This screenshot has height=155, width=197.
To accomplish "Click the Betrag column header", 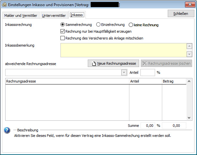I will point(173,82).
